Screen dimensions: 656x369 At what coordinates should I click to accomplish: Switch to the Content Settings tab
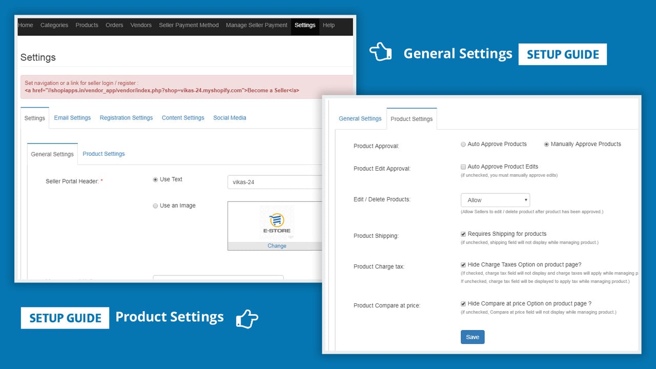click(x=183, y=118)
